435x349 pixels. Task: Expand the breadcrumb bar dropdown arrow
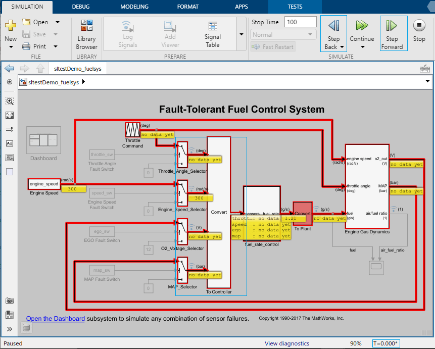427,81
